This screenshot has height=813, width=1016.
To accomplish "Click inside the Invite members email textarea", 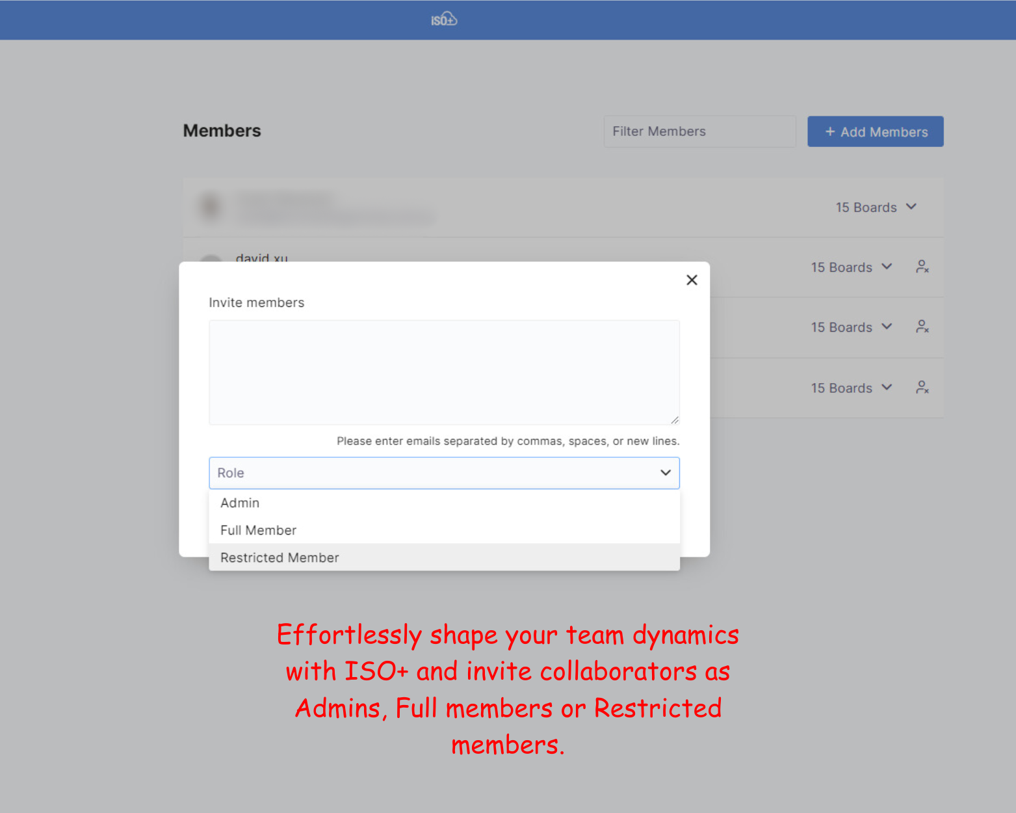I will pyautogui.click(x=444, y=372).
